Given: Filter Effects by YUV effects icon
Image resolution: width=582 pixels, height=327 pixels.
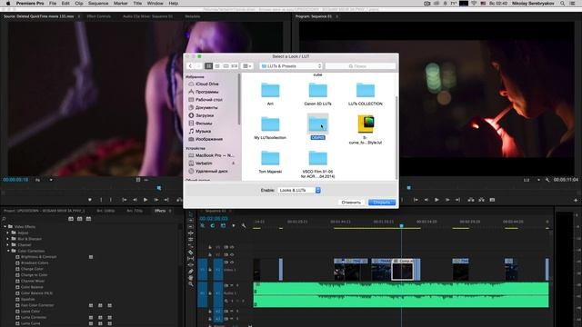Looking at the screenshot, I should pos(88,219).
